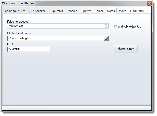Switch to the Compare 2 Files tab
The image size is (157, 116).
click(x=15, y=11)
